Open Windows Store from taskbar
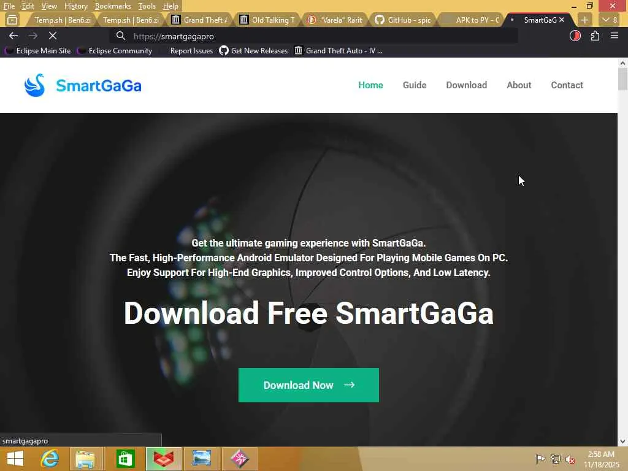 pos(125,459)
